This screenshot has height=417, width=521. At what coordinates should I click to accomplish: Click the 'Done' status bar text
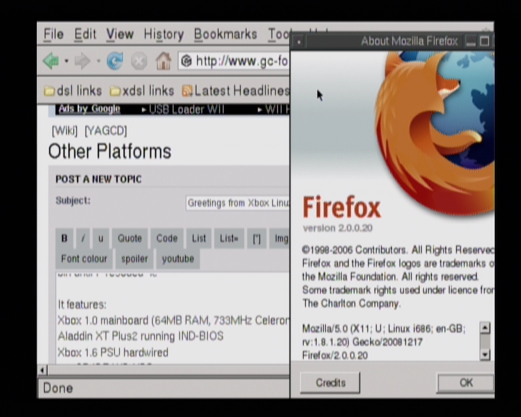58,388
